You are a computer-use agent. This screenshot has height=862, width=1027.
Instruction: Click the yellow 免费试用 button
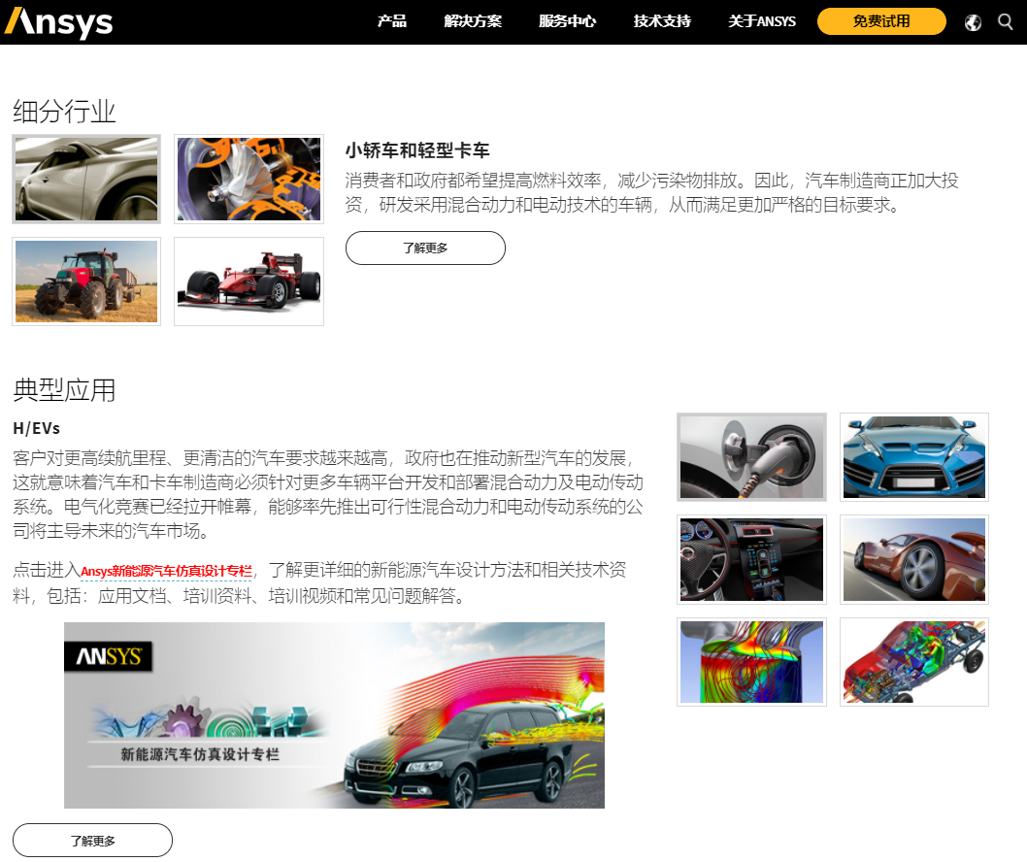point(880,20)
